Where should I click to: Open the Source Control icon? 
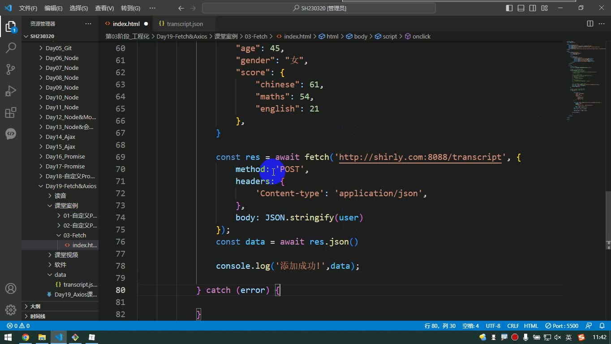click(x=11, y=69)
